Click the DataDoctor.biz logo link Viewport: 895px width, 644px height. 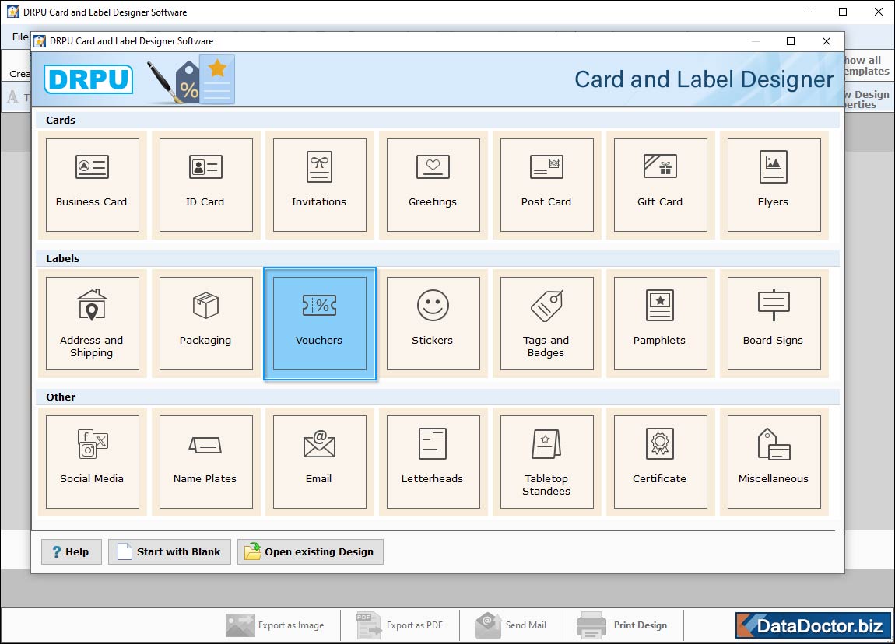(813, 626)
